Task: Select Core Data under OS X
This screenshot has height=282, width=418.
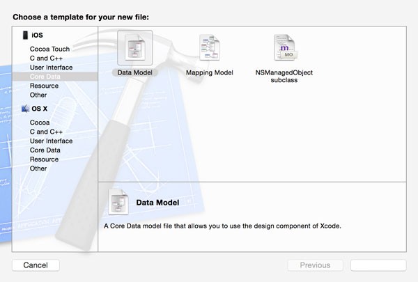Action: point(45,150)
